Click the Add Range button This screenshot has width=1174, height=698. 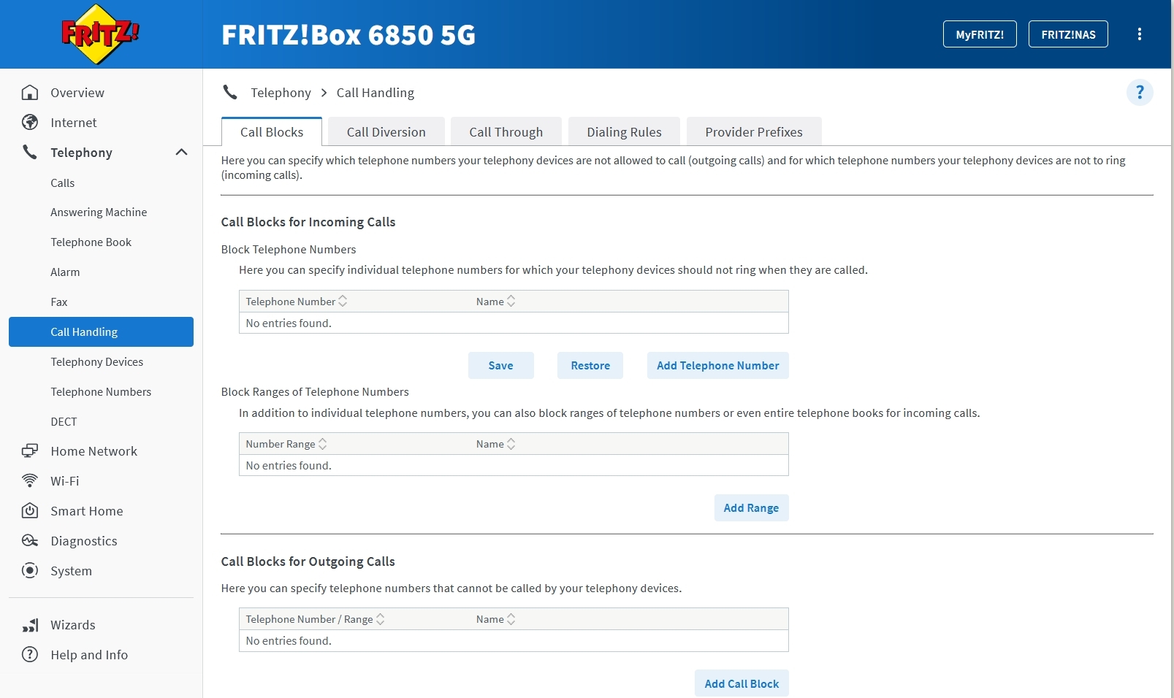[x=752, y=508]
